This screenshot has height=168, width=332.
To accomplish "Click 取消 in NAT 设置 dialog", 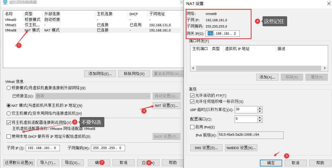I will tap(296, 163).
